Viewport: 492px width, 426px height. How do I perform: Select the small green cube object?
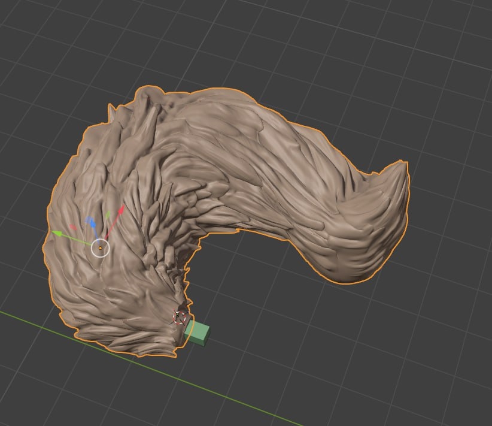(x=199, y=333)
